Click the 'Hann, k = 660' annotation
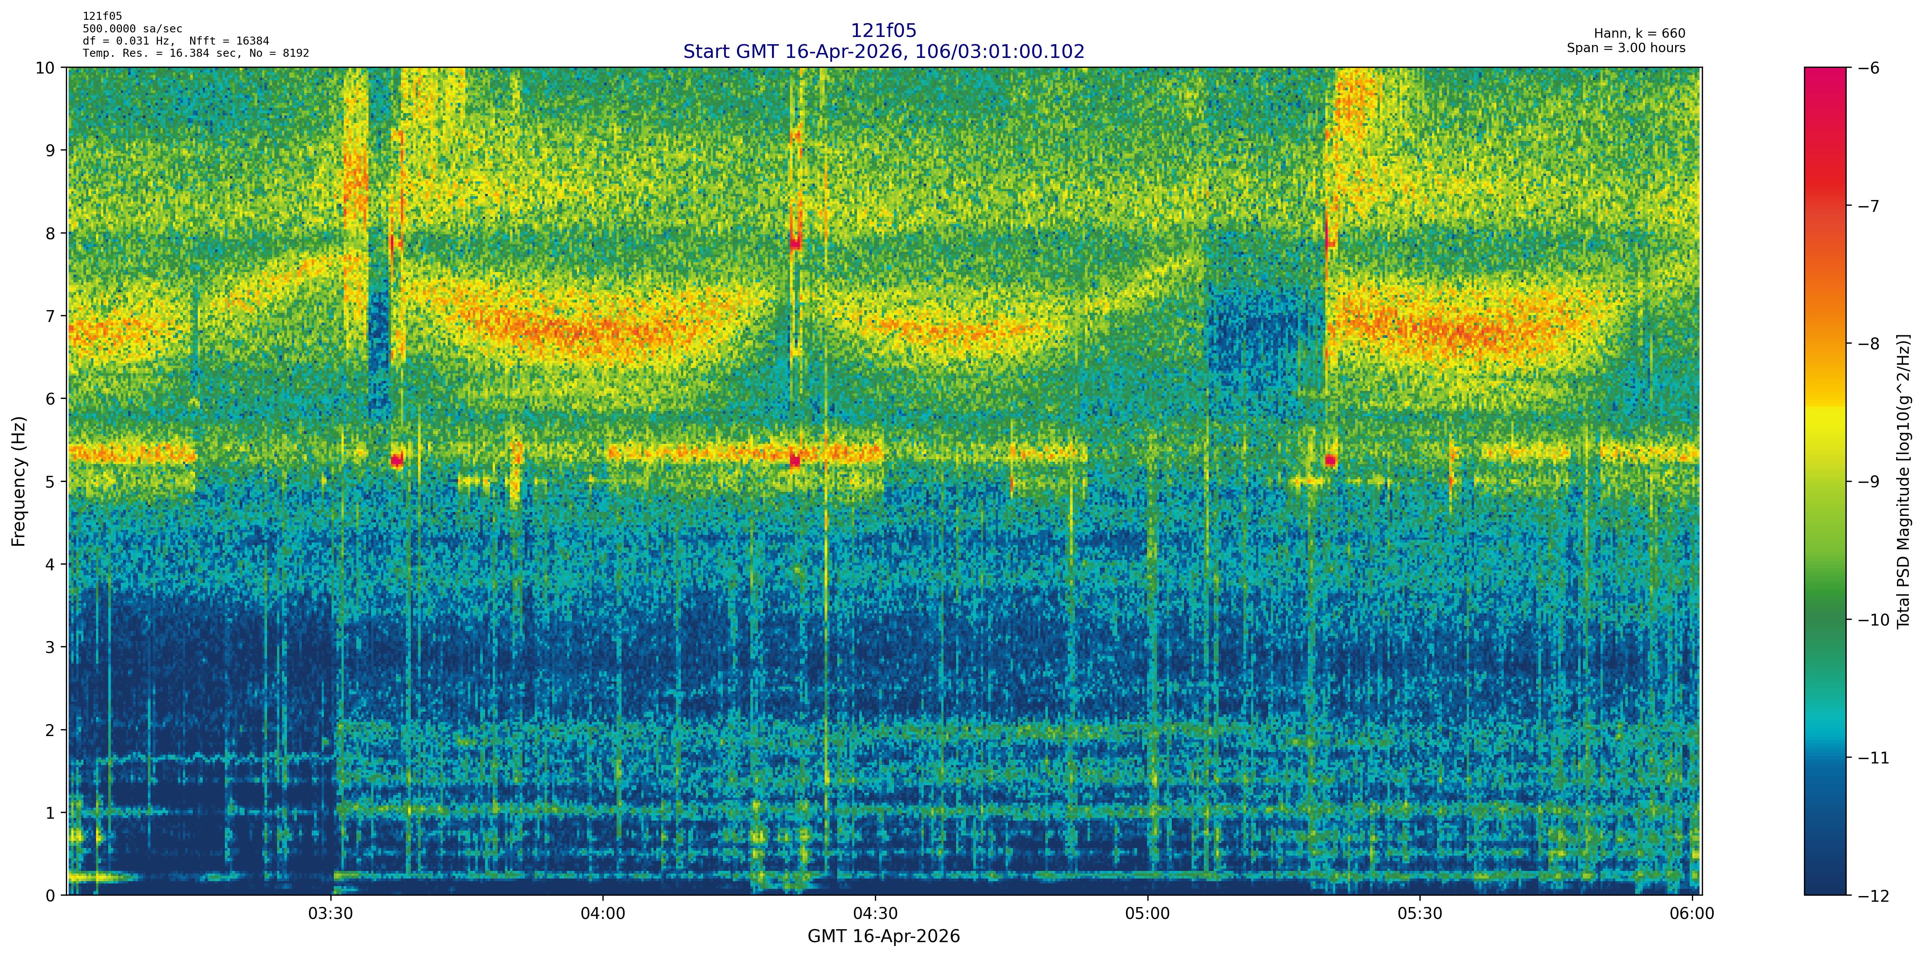 point(1639,34)
